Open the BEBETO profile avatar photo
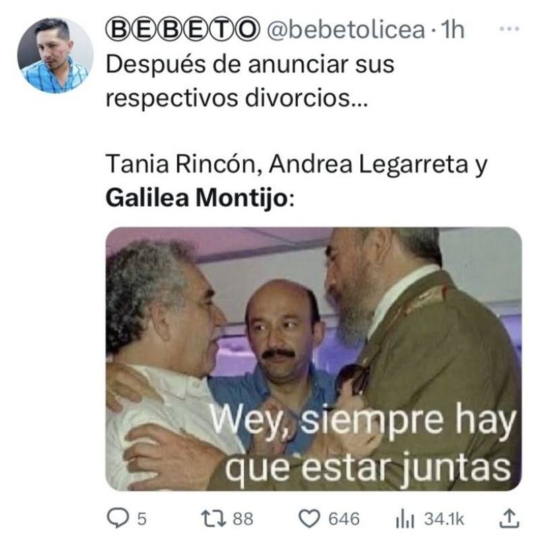The image size is (539, 550). click(55, 55)
